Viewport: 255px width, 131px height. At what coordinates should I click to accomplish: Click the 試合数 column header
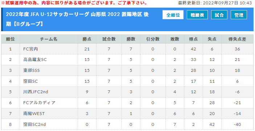click(x=109, y=39)
